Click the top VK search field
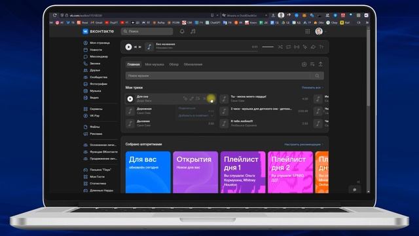 pos(147,31)
